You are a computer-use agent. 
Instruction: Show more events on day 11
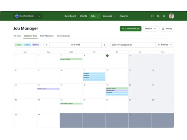point(94,80)
